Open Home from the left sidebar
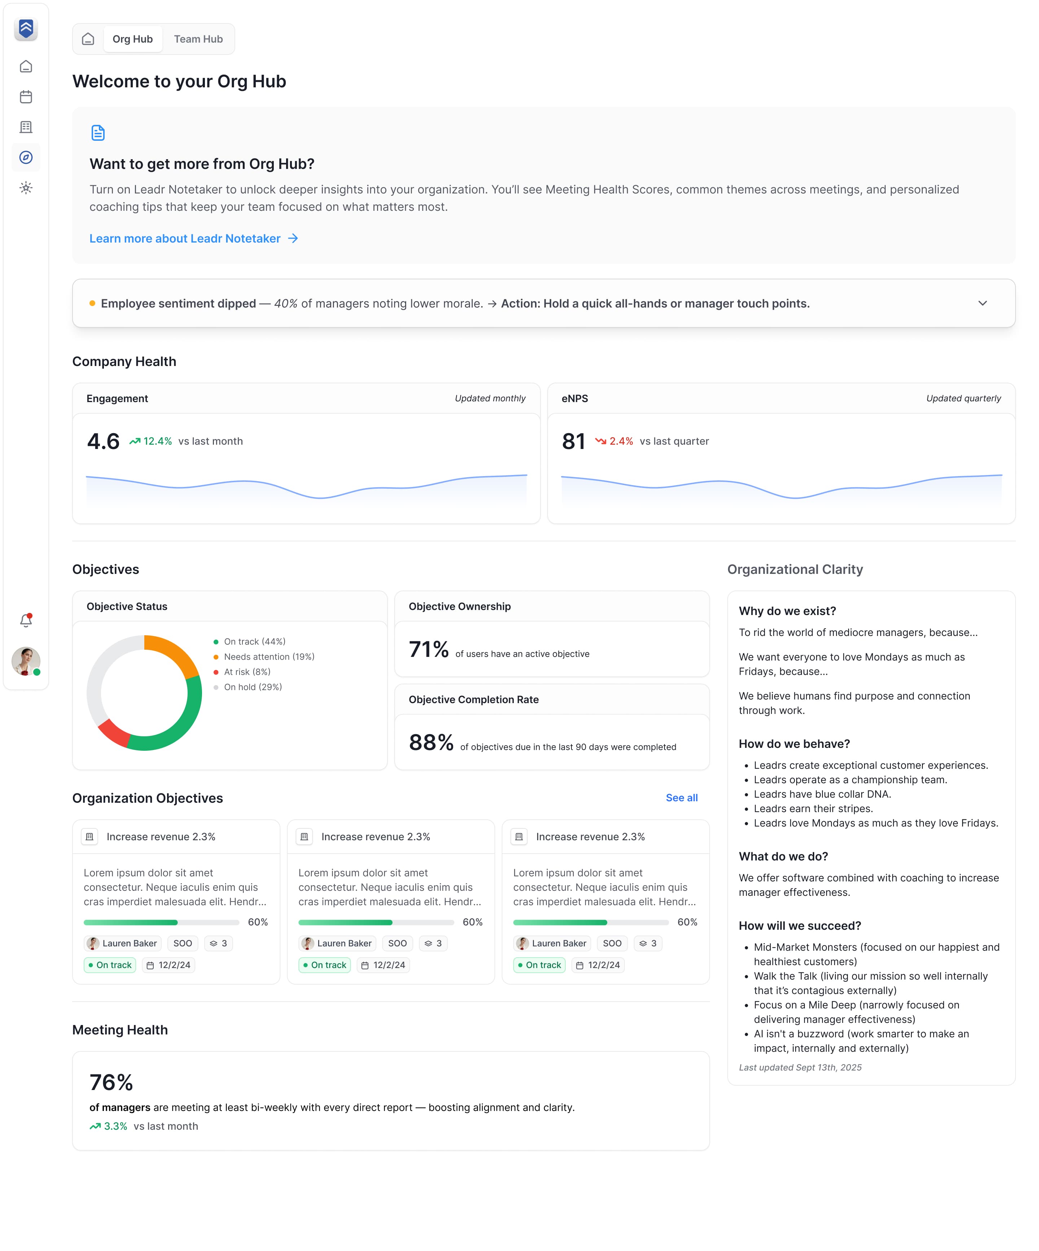This screenshot has width=1039, height=1251. coord(26,67)
